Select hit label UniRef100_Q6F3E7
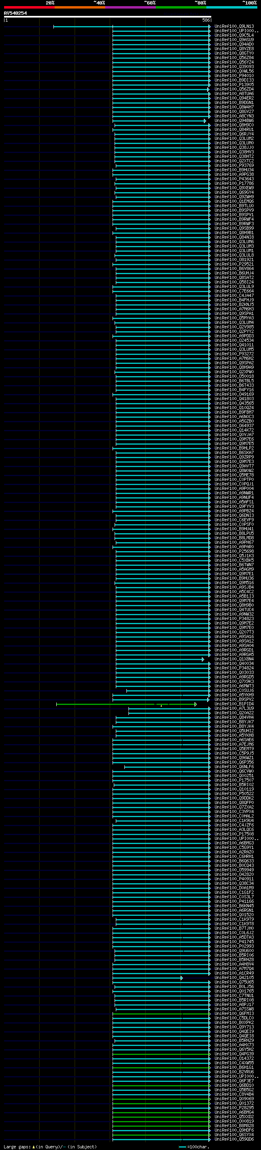 coord(234,1081)
